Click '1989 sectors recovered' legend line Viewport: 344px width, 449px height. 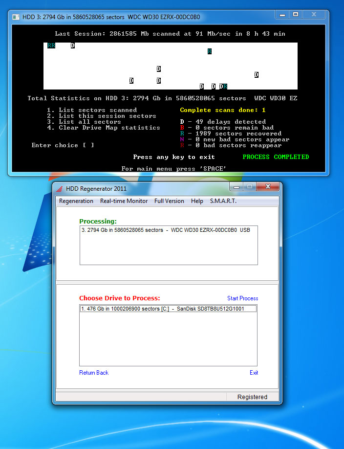click(x=231, y=134)
